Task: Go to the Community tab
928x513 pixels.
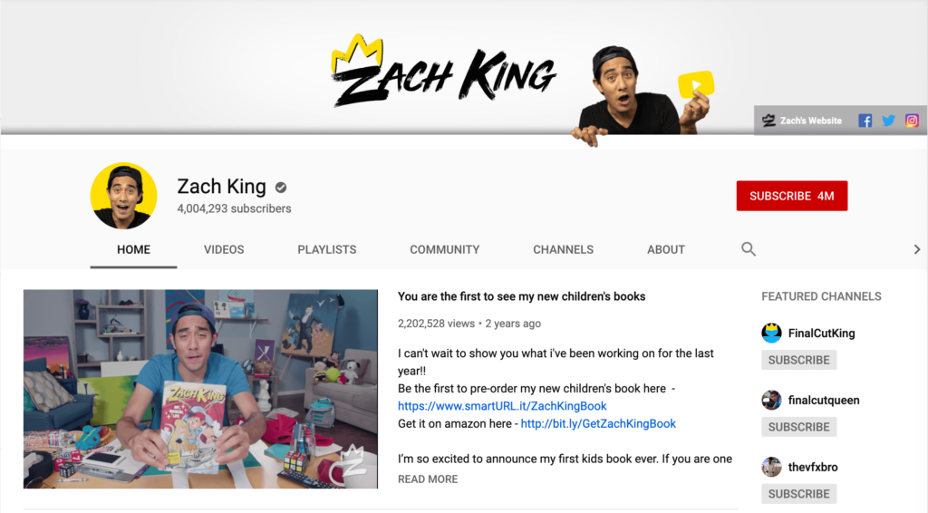Action: tap(444, 249)
